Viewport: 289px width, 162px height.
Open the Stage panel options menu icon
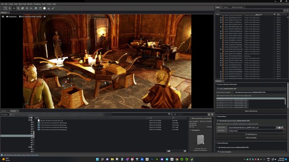pyautogui.click(x=287, y=11)
